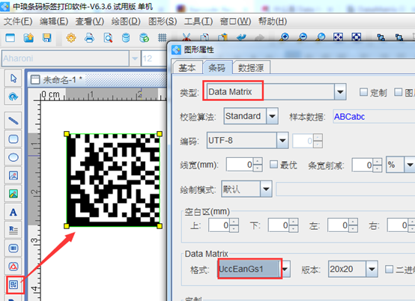Screen dimensions: 415x301
Task: Toggle the 最优 checkbox
Action: point(273,164)
